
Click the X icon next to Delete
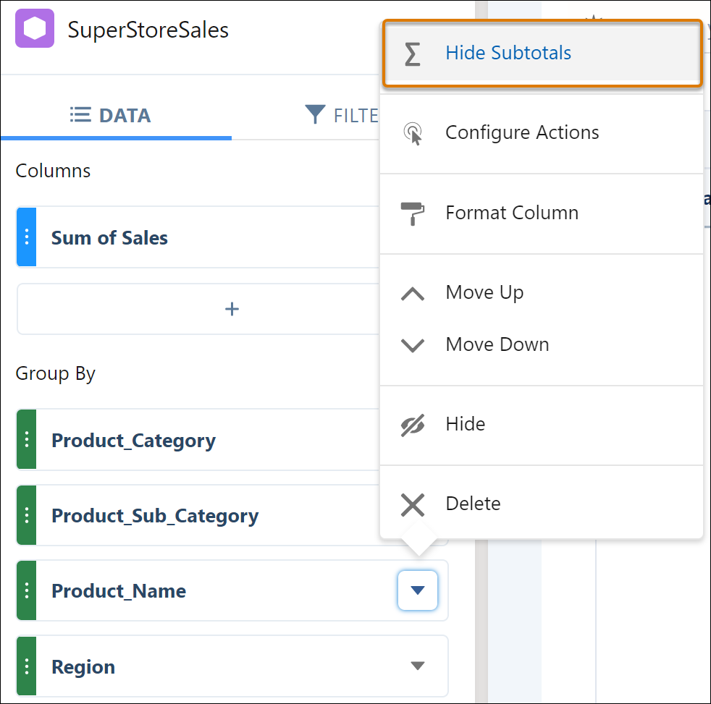click(x=413, y=504)
